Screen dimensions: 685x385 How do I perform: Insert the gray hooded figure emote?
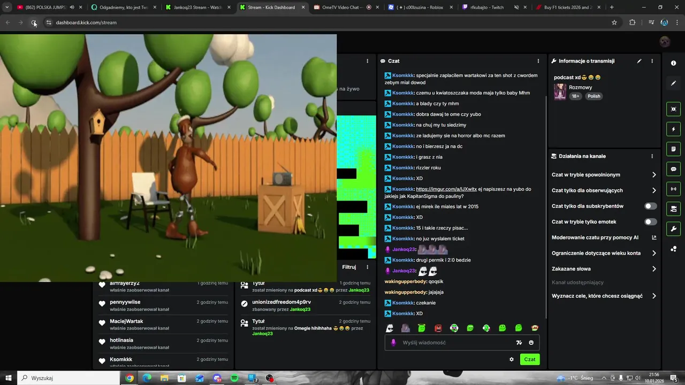coord(406,328)
